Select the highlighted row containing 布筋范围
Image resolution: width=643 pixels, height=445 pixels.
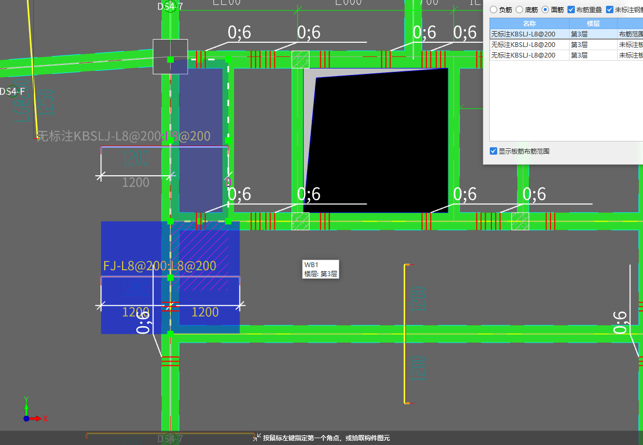566,34
